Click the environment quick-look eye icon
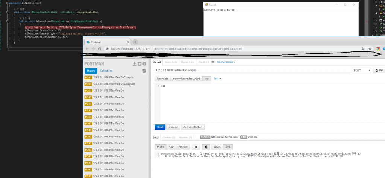Image resolution: width=385 pixels, height=178 pixels. pyautogui.click(x=213, y=62)
